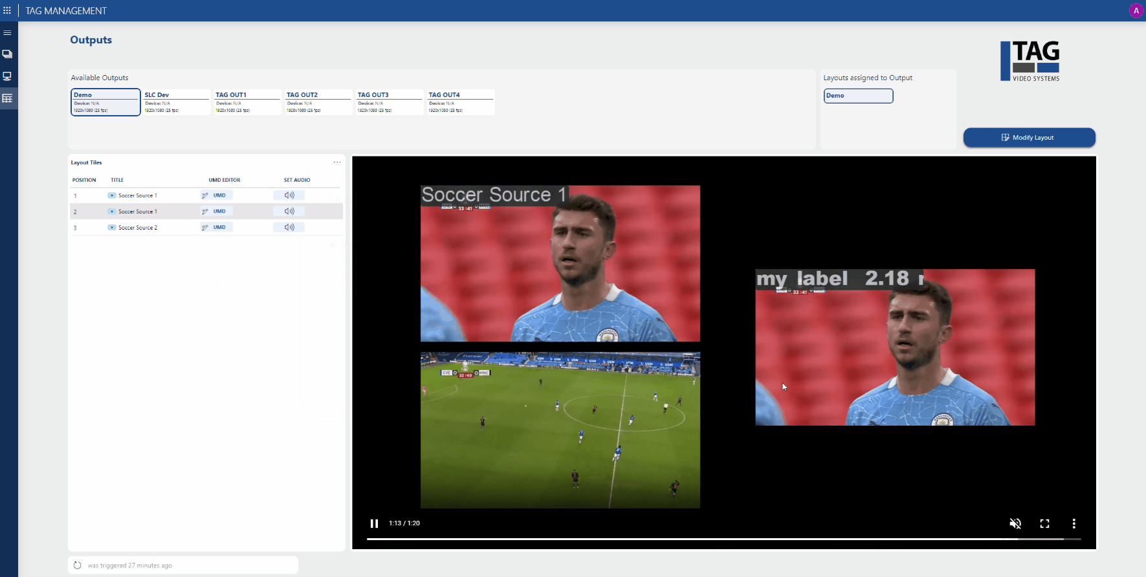
Task: Click the 'Soccer Source 1' preview tile
Action: click(x=560, y=264)
